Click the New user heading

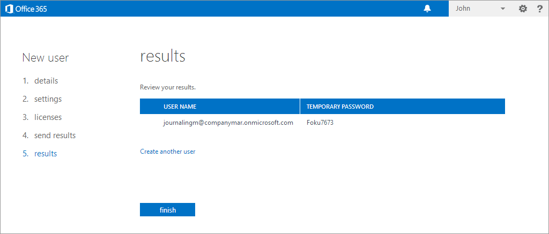[46, 58]
